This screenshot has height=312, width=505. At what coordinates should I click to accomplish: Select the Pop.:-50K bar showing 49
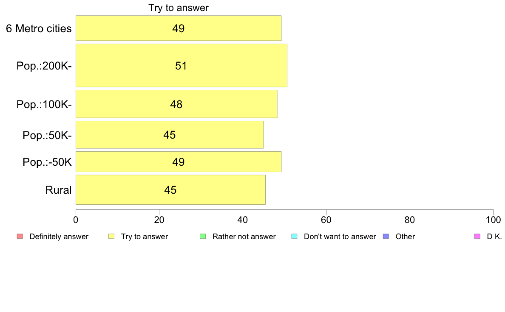coord(179,162)
